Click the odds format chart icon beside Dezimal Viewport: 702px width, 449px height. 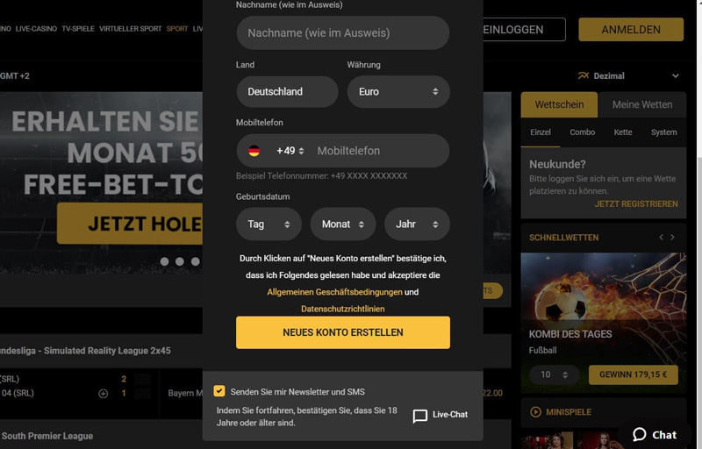(584, 75)
